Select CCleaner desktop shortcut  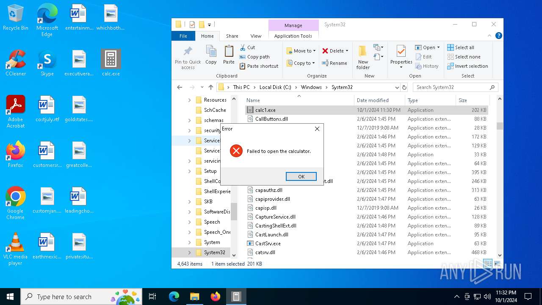click(16, 63)
